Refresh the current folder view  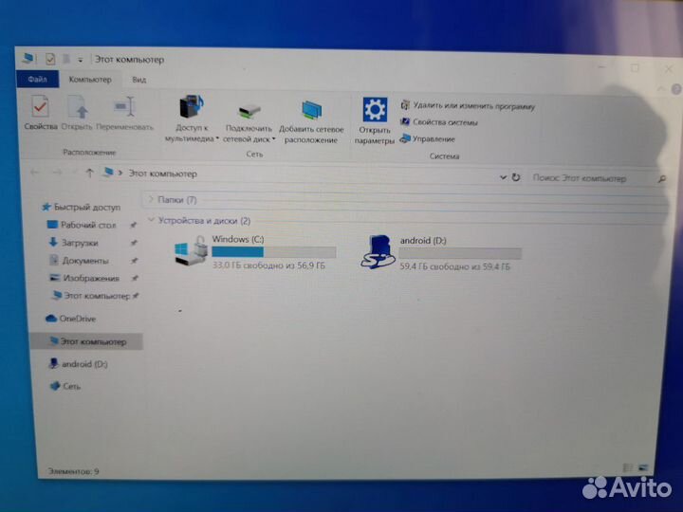[516, 177]
